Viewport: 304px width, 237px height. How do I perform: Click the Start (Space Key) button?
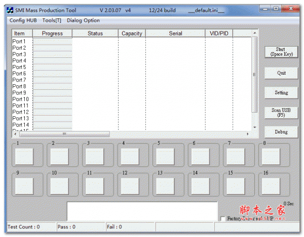tap(281, 52)
